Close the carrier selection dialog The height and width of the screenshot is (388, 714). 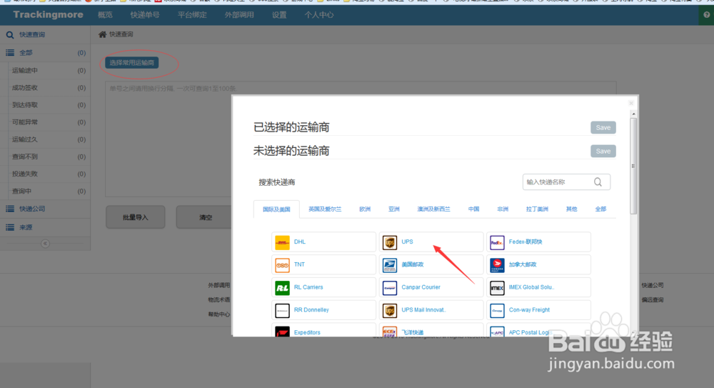631,103
